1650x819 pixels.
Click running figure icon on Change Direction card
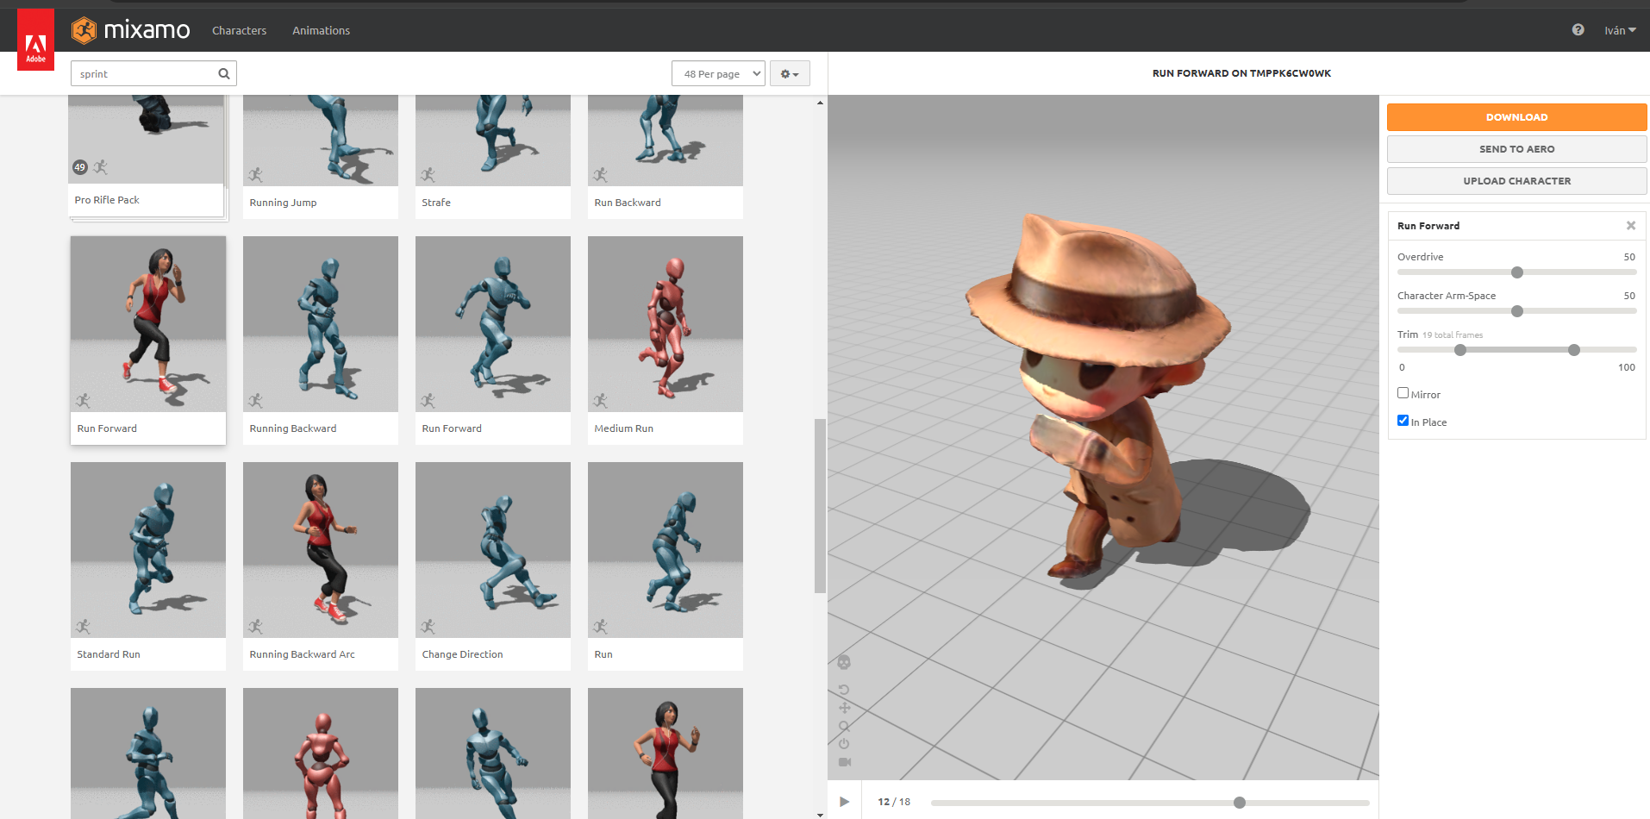428,627
